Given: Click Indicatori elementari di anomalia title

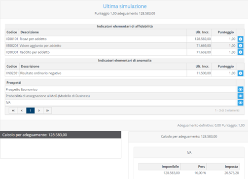Looking at the screenshot, I should 125,61.
